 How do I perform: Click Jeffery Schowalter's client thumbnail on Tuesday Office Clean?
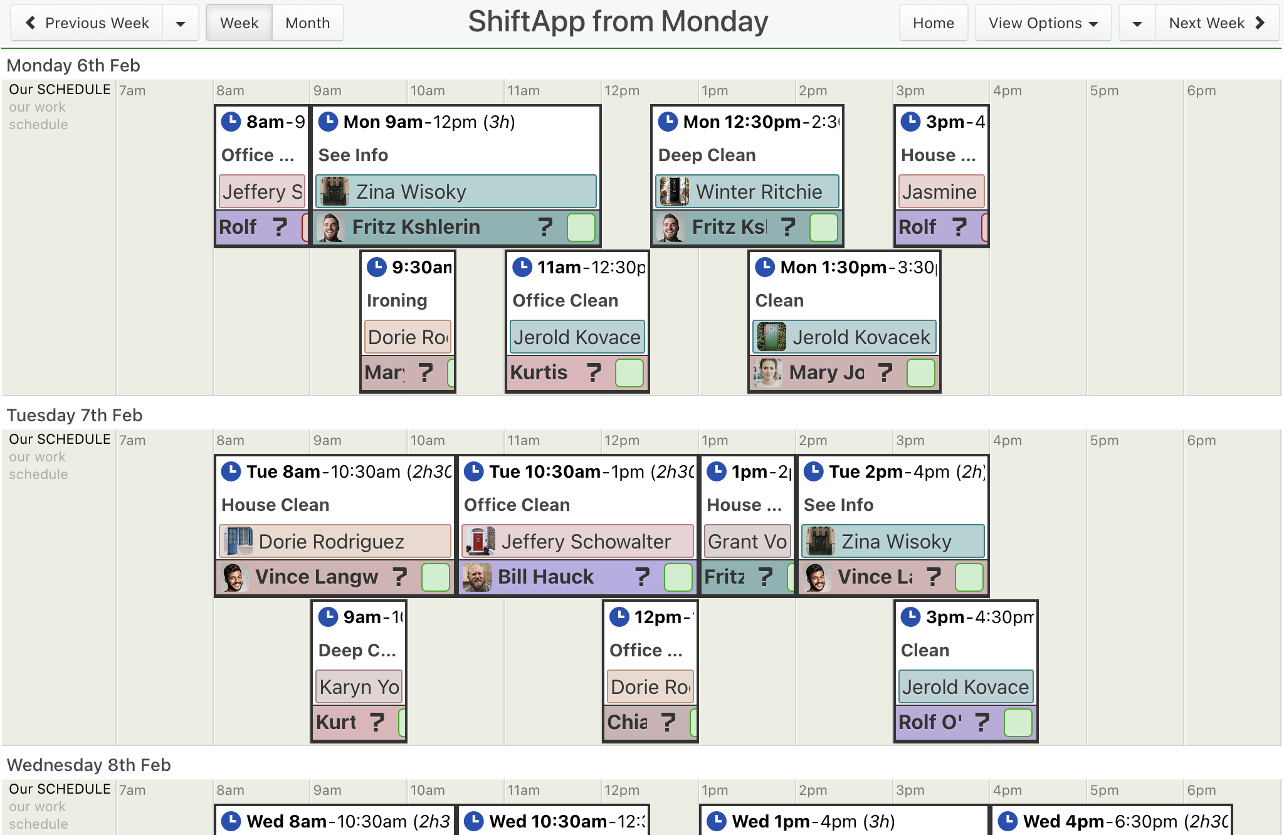click(x=480, y=541)
